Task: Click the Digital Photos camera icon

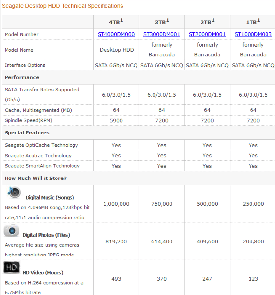Action: coord(11,230)
